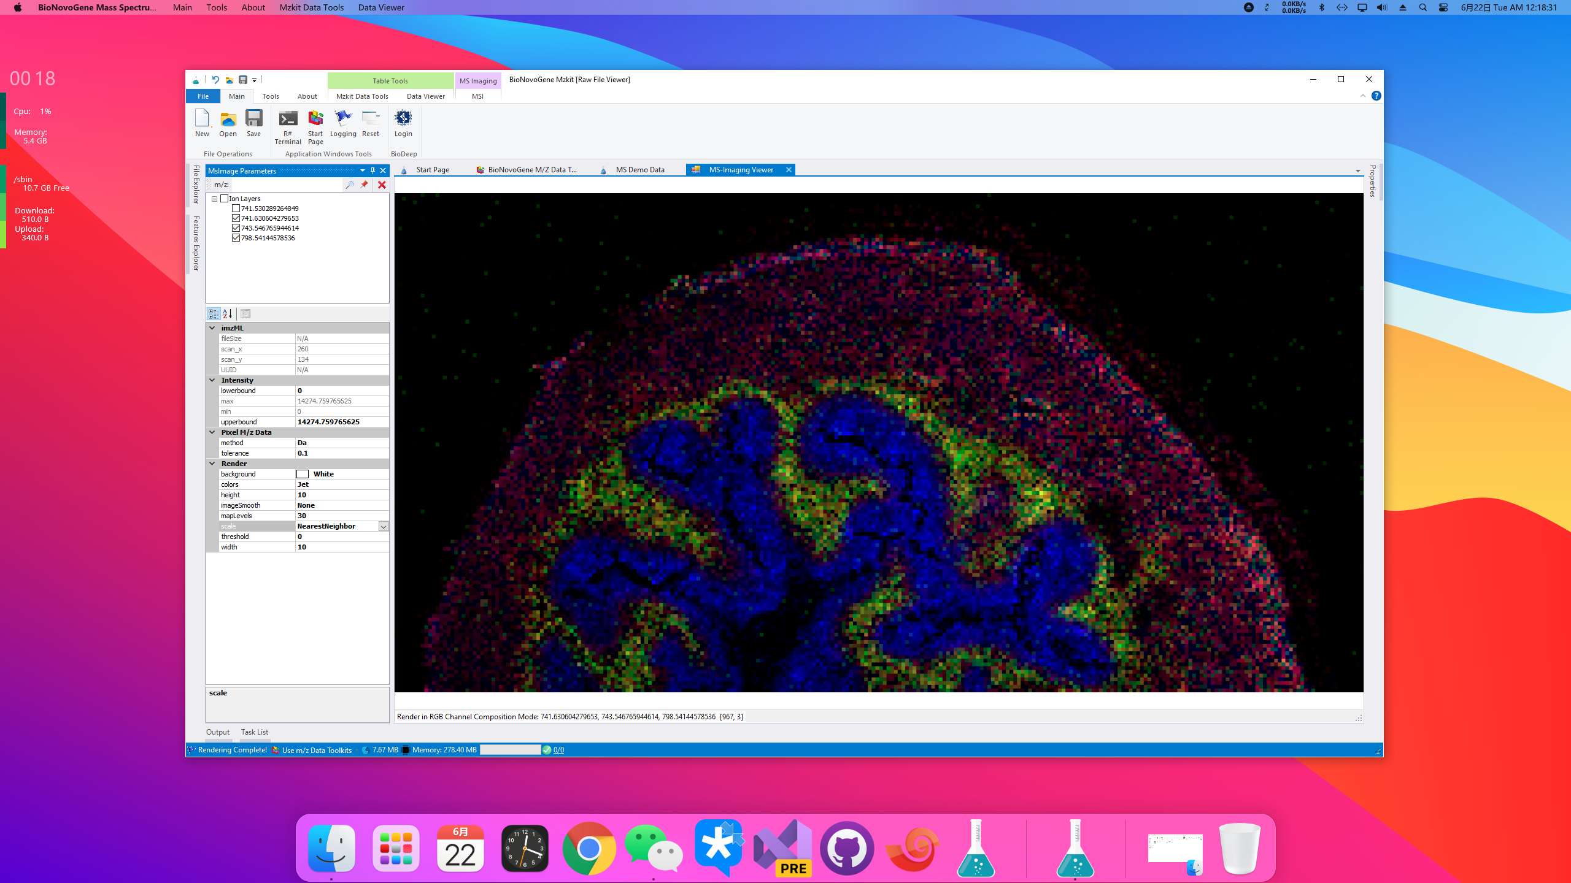Click the m/z search magnifier icon
The width and height of the screenshot is (1571, 883).
[349, 185]
